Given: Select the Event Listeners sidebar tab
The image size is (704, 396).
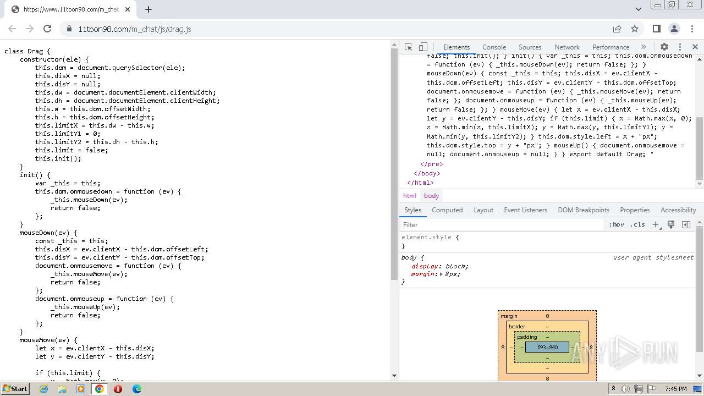Looking at the screenshot, I should (x=525, y=210).
